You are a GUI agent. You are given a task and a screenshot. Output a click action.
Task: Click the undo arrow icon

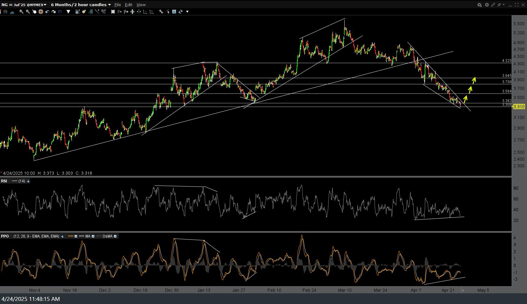(x=47, y=12)
